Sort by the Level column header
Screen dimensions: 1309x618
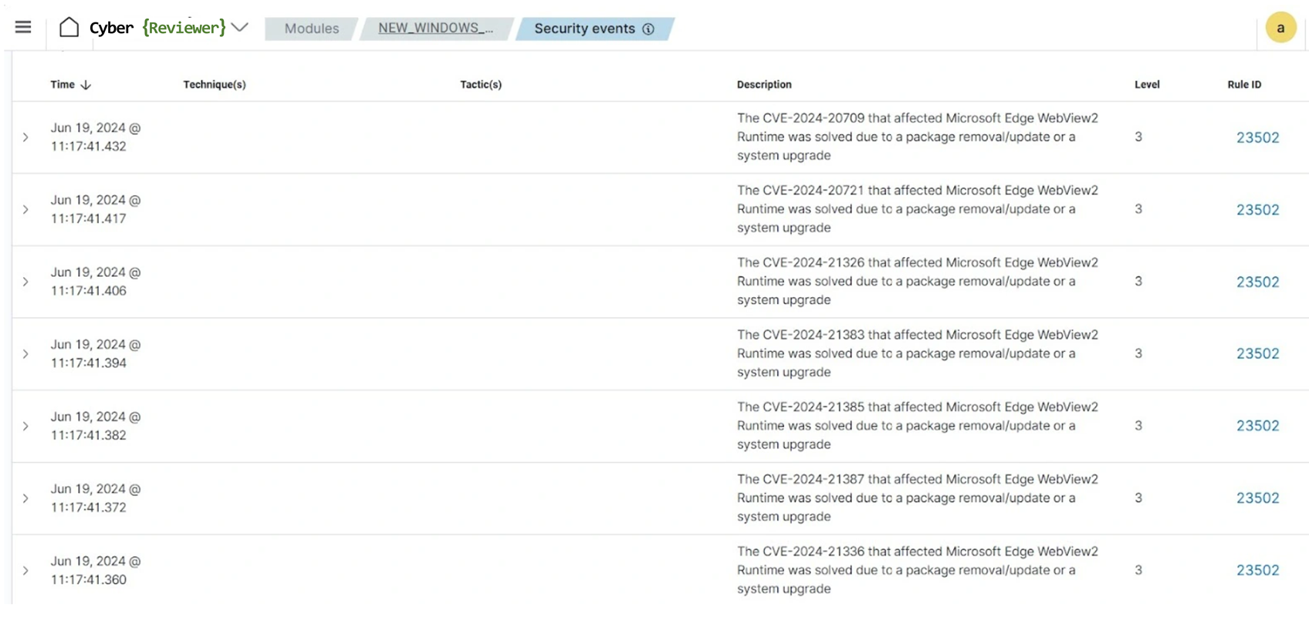pyautogui.click(x=1146, y=85)
